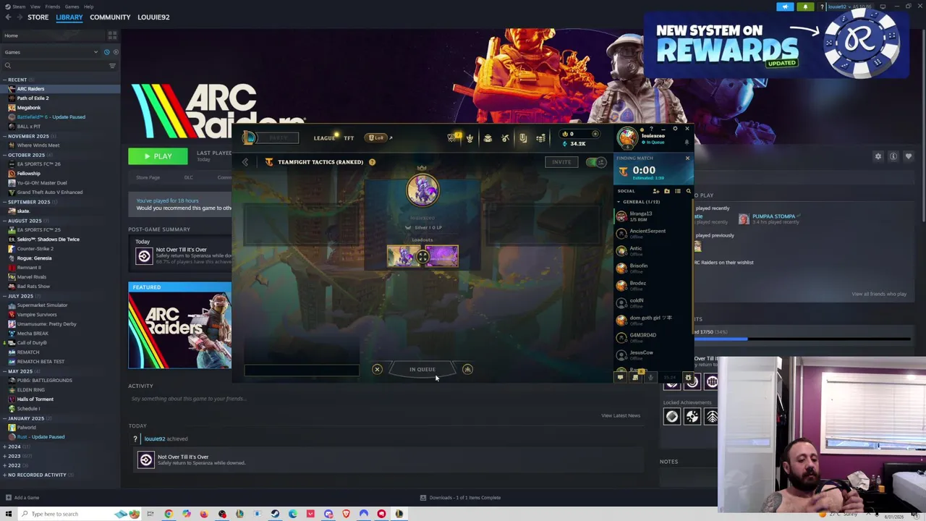The image size is (926, 521).
Task: Switch to the LEAGUE tab in League client
Action: (324, 137)
